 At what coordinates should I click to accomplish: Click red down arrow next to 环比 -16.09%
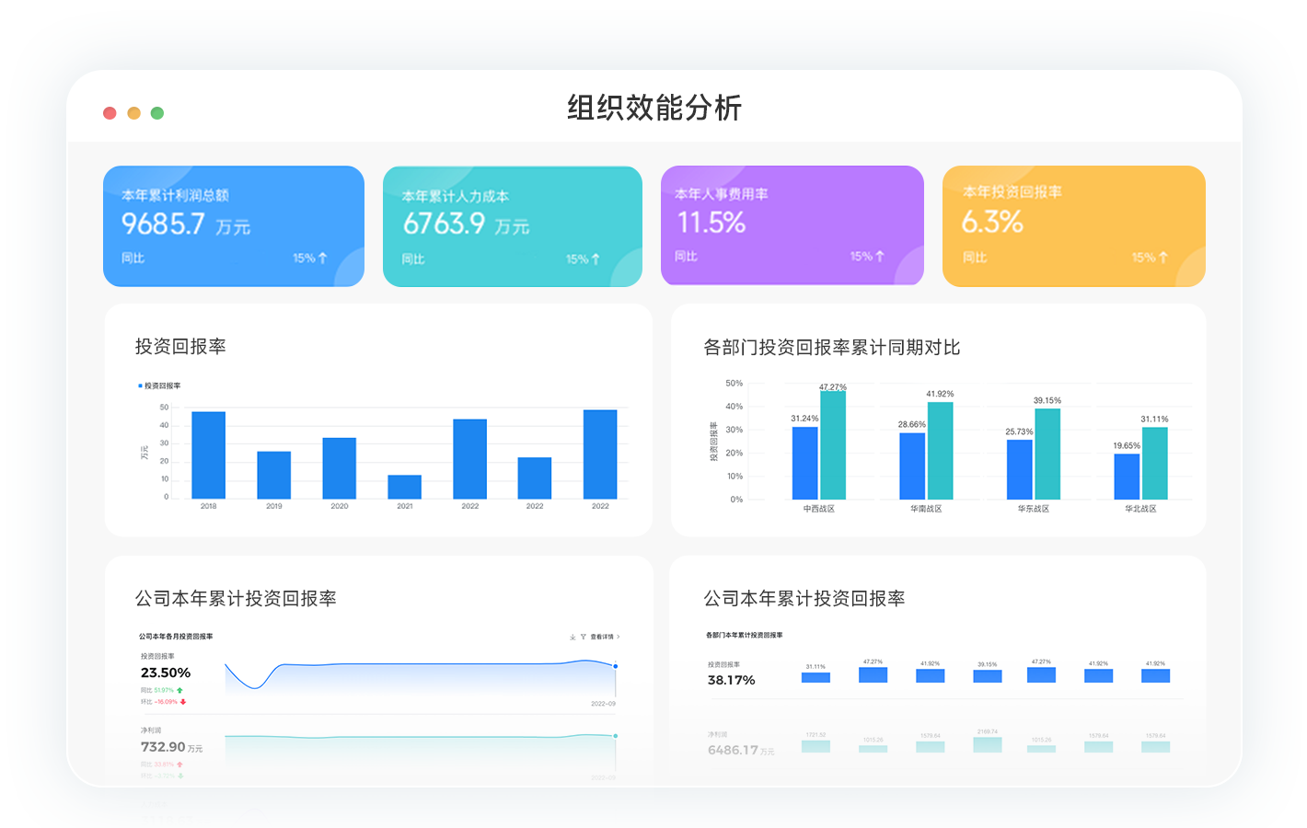[183, 702]
